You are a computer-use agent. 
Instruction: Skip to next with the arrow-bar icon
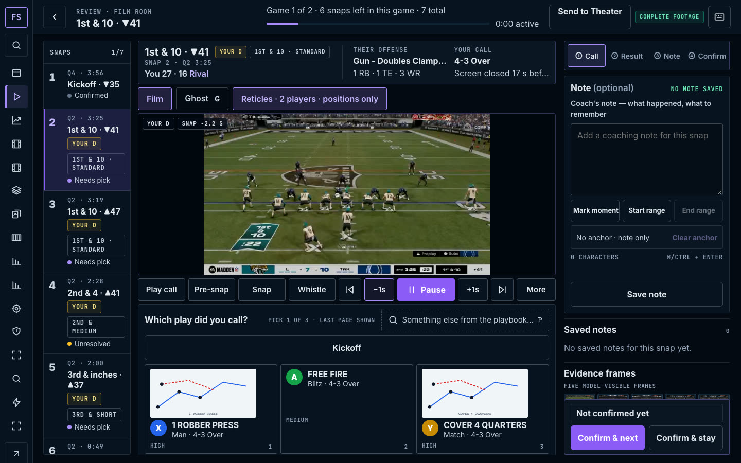click(502, 290)
